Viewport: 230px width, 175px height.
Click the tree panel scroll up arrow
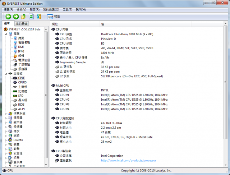46,29
